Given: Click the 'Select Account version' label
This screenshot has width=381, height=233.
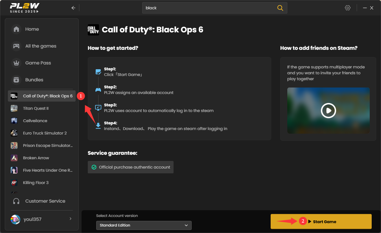Looking at the screenshot, I should point(117,216).
